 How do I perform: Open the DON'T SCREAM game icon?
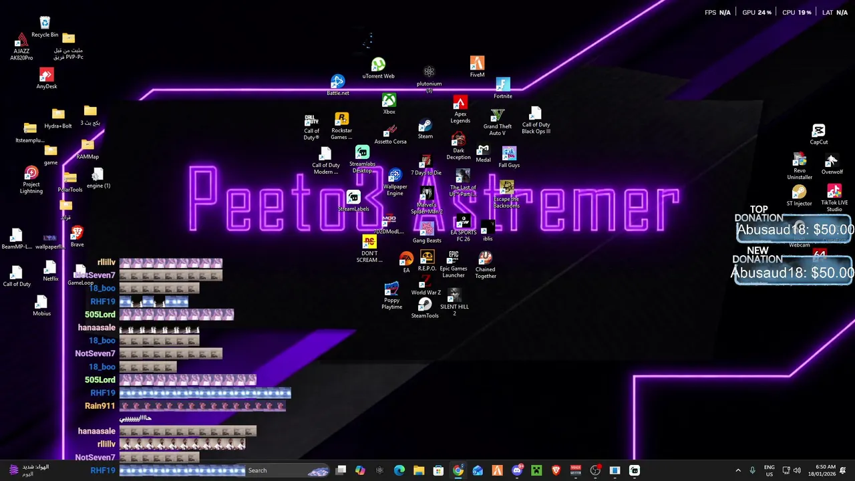click(369, 249)
